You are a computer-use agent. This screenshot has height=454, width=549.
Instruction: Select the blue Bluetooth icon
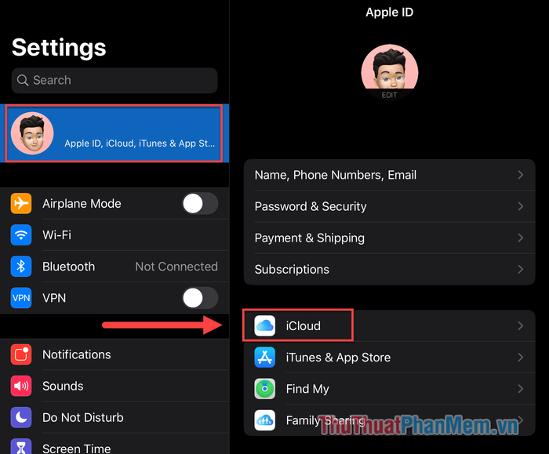pyautogui.click(x=21, y=267)
